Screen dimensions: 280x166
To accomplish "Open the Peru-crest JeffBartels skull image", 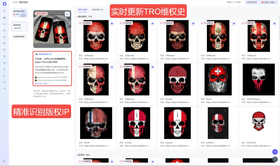I will (218, 36).
